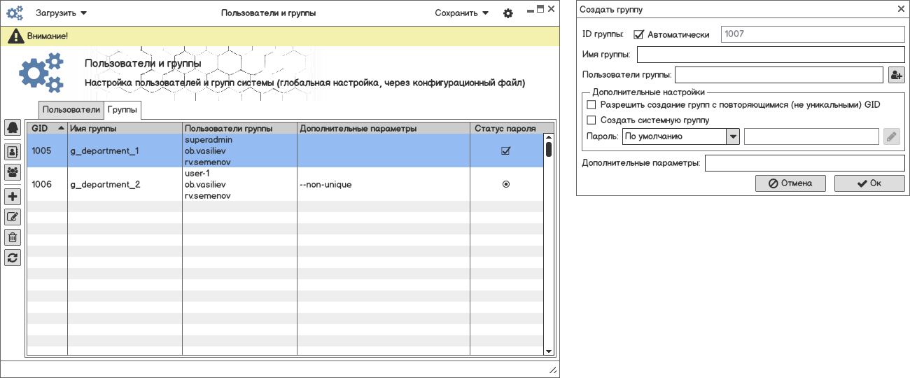Enable non-unique GID groups checkbox

click(x=591, y=105)
